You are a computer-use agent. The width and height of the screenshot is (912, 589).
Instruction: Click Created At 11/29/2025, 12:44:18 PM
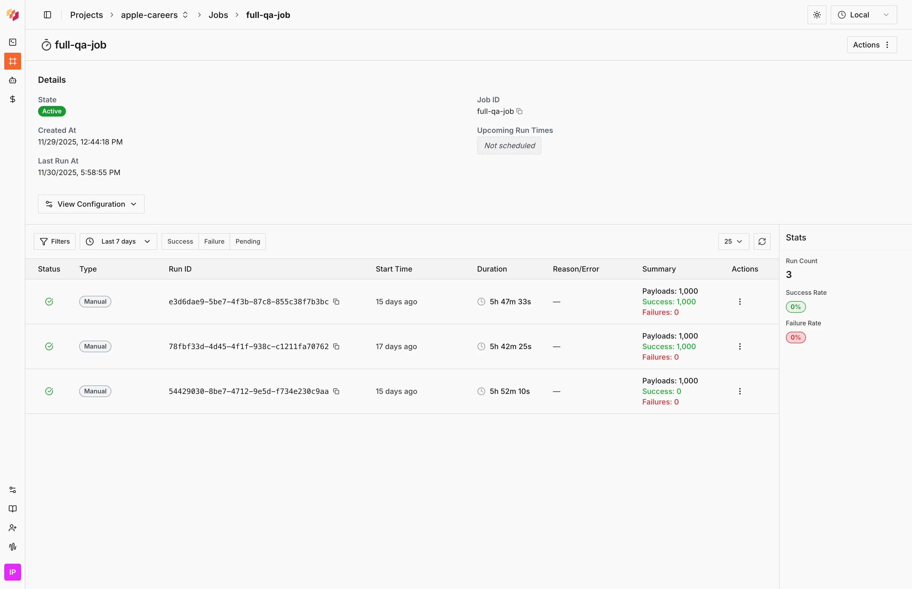pyautogui.click(x=80, y=142)
